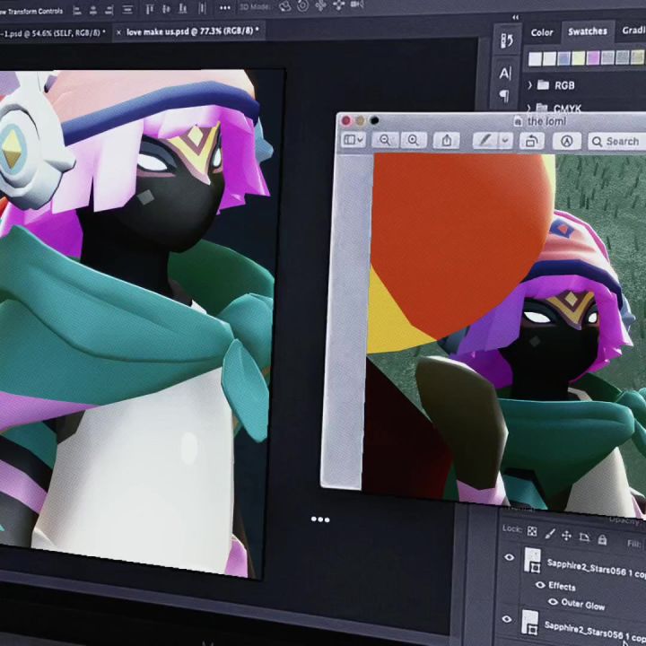The width and height of the screenshot is (646, 646).
Task: Open the sidebar view dropdown chevron
Action: [x=361, y=140]
